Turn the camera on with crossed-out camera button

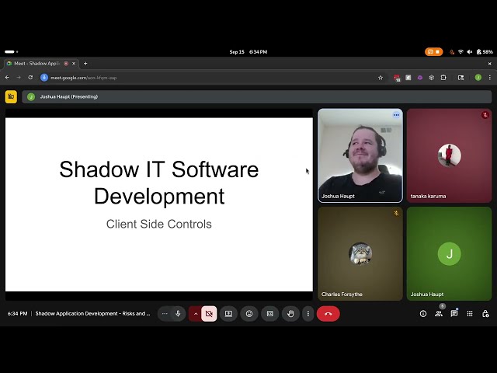click(209, 314)
